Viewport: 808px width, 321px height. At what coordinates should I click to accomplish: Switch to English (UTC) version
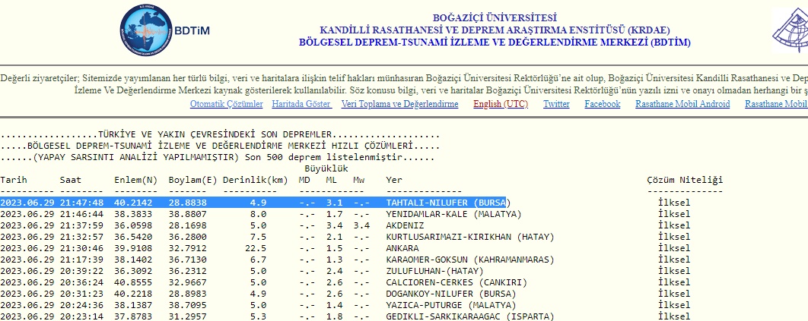[500, 104]
